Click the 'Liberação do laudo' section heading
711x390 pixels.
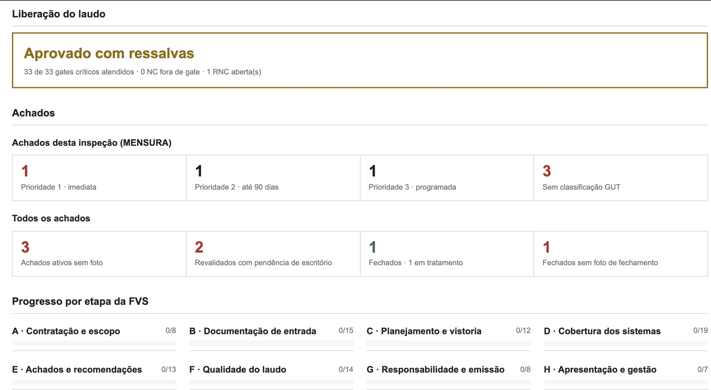coord(59,14)
